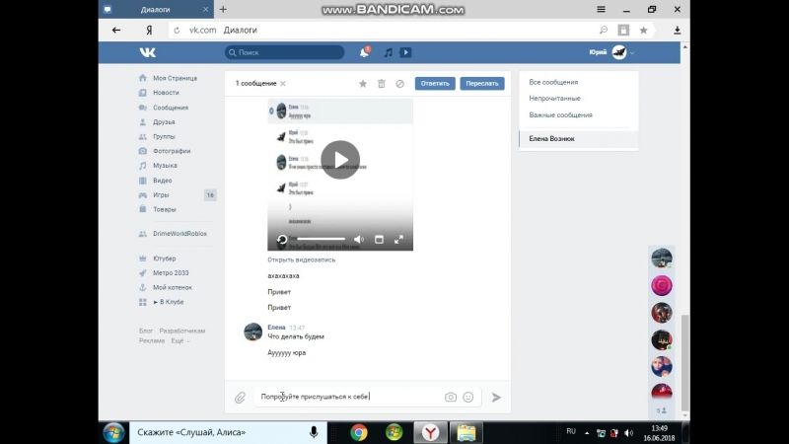Click the Переслать button
The image size is (789, 444).
481,84
